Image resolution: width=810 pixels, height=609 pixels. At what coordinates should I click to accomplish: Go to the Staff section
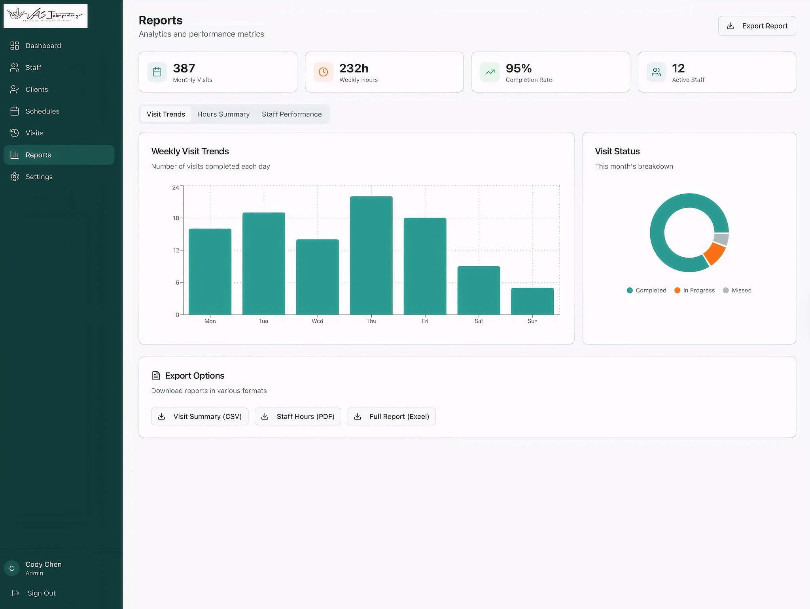coord(59,68)
